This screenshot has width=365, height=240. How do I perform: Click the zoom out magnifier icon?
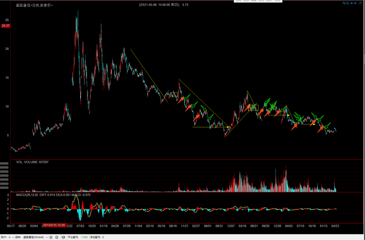tap(348, 3)
